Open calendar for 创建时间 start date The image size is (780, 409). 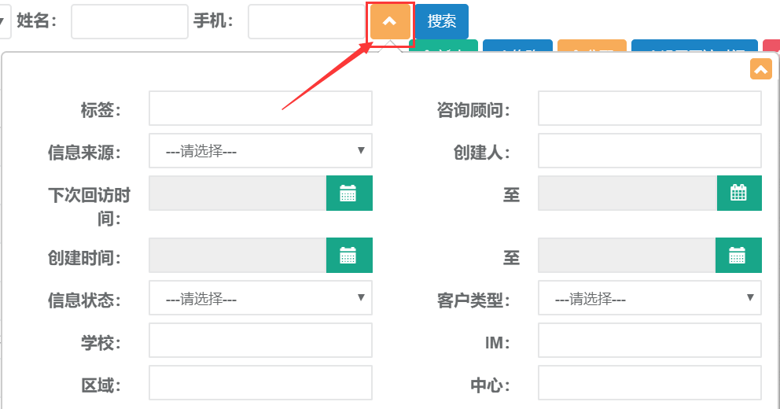coord(348,255)
